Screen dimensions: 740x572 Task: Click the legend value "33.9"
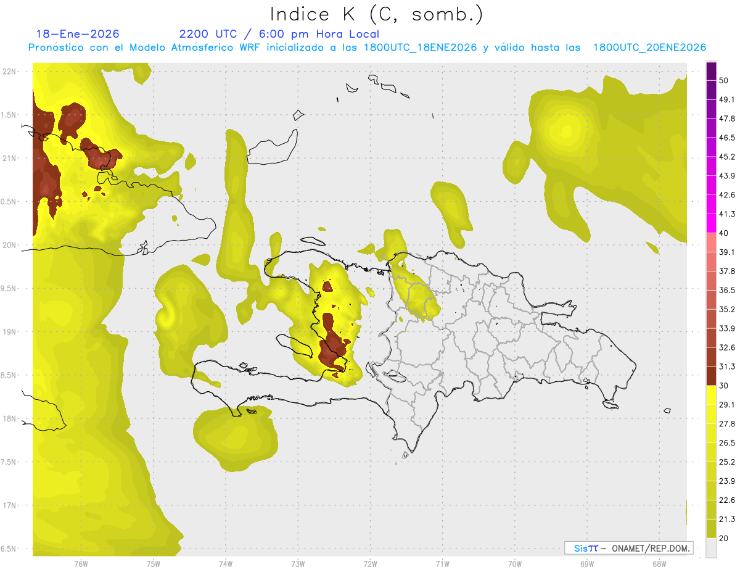(x=727, y=328)
